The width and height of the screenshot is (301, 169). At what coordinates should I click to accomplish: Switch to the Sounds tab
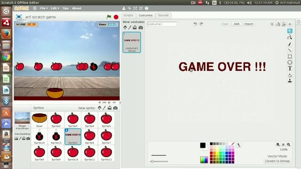tap(163, 15)
